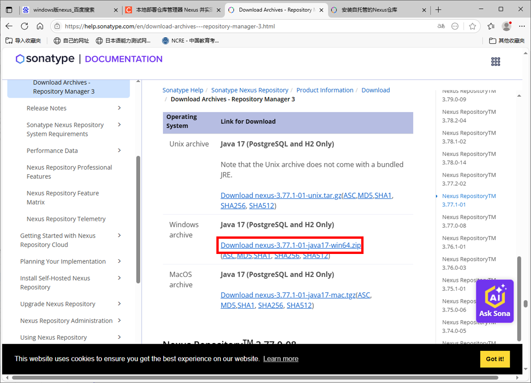Click the reader options icon in address bar
The image size is (531, 383).
[x=455, y=26]
